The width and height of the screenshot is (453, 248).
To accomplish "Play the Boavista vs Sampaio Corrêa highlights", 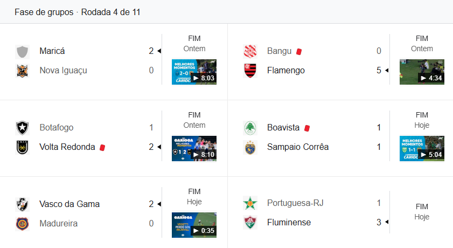I will tap(422, 148).
